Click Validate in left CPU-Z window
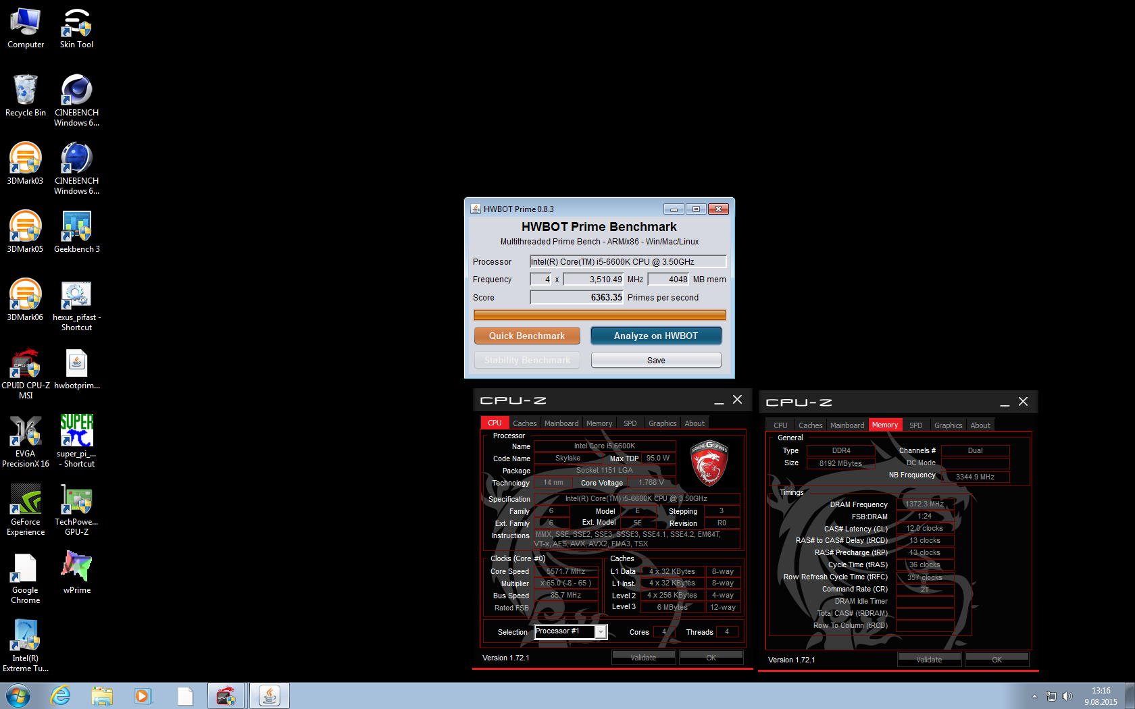 pyautogui.click(x=643, y=658)
